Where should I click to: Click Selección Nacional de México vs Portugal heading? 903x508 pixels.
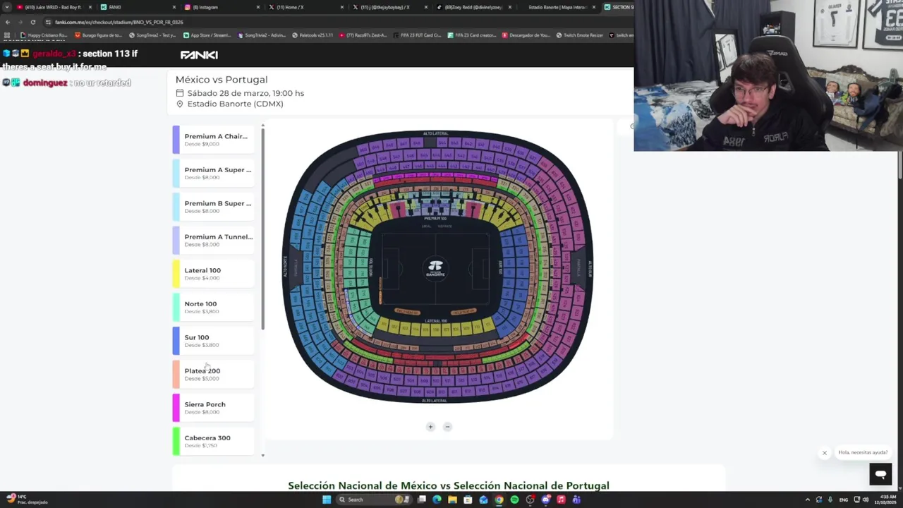pos(449,485)
